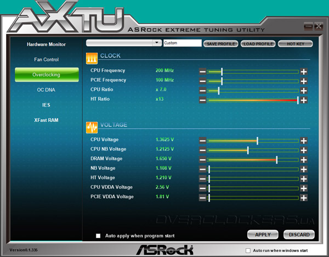The width and height of the screenshot is (329, 257).
Task: Increase DRAM Voltage with plus button
Action: 304,160
